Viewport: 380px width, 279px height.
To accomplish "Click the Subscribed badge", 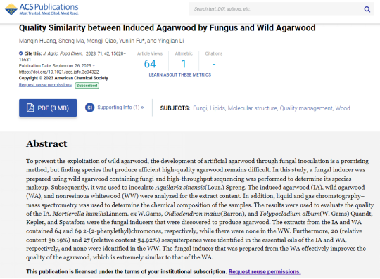I will 87,86.
